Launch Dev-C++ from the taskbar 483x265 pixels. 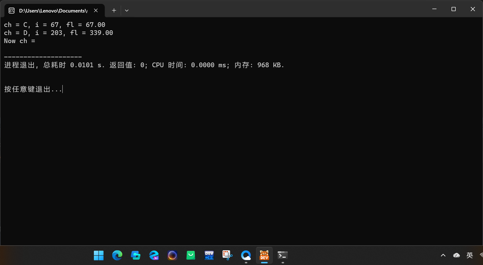[x=209, y=255]
